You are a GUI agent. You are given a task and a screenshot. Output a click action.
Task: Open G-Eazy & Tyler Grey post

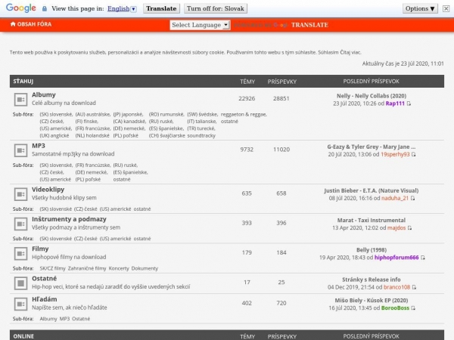pyautogui.click(x=372, y=147)
